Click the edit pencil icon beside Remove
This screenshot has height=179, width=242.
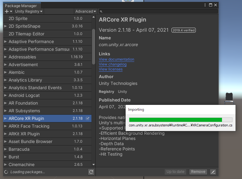pos(213,172)
